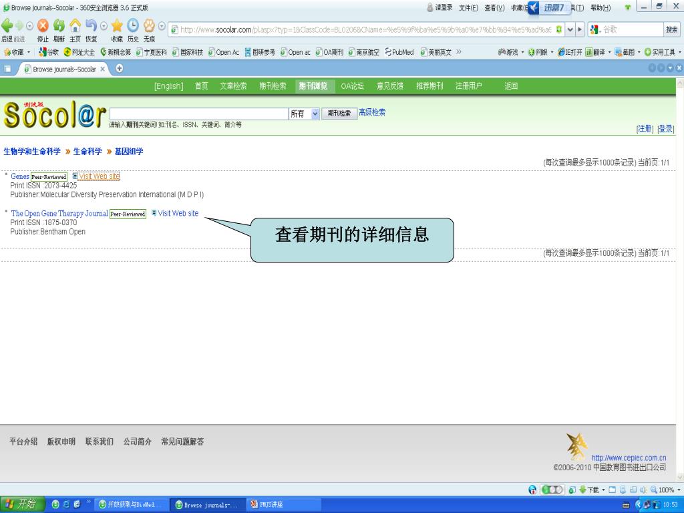Toggle the mode switch in status bar

[x=551, y=490]
